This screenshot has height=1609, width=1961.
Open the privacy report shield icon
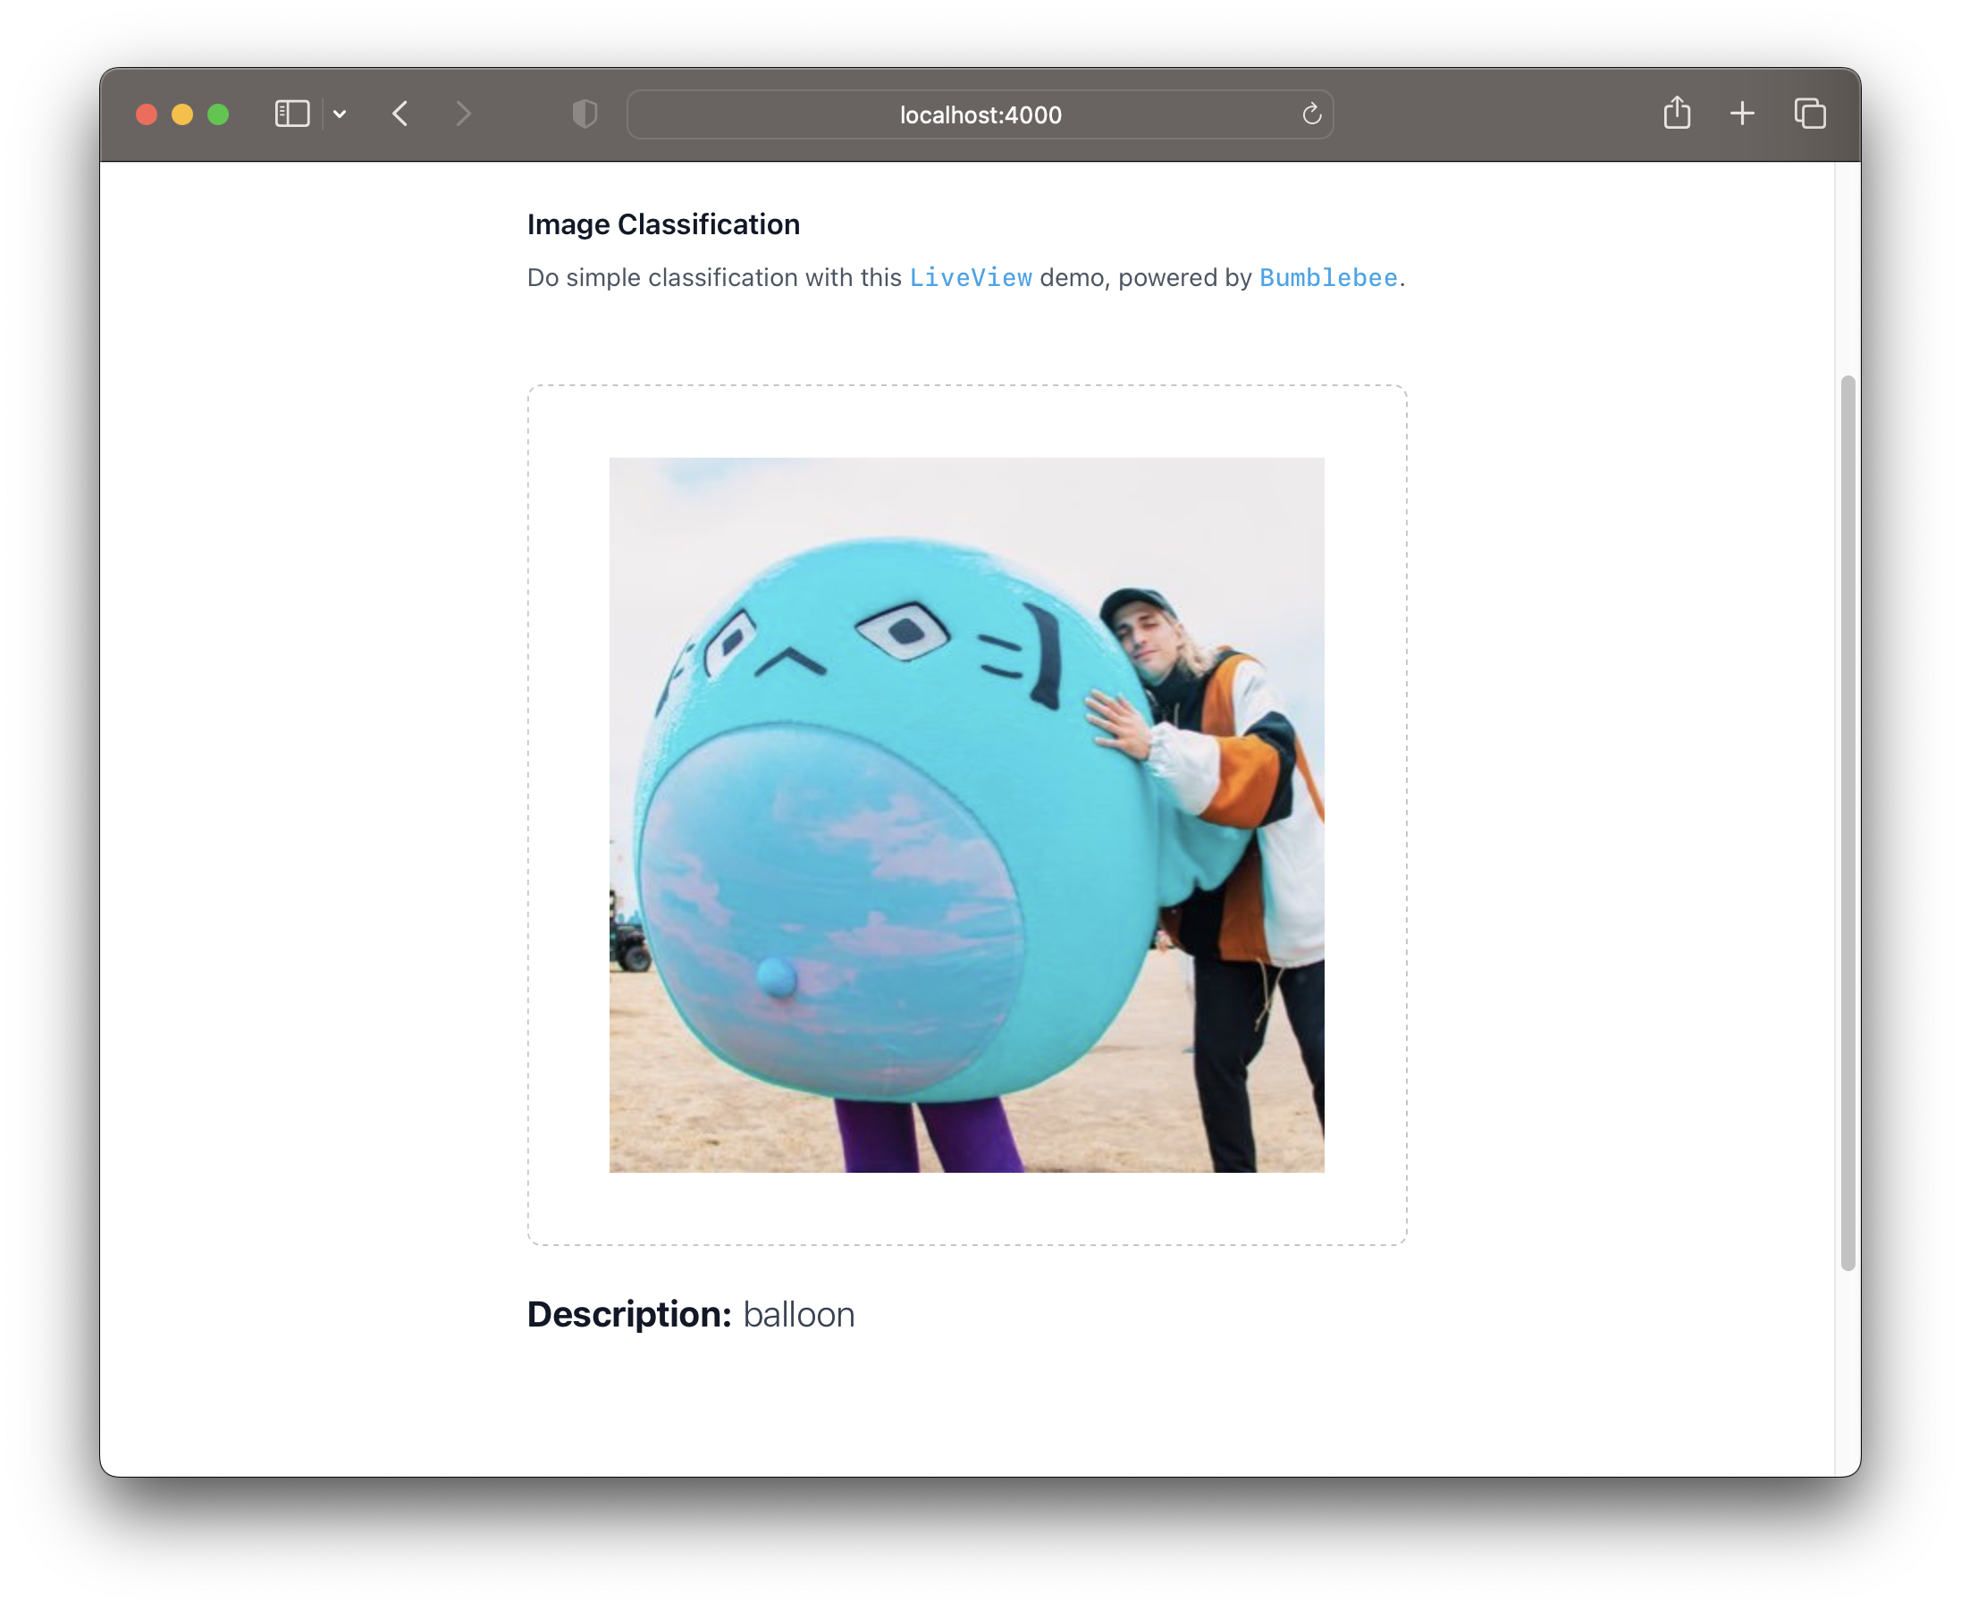click(585, 114)
